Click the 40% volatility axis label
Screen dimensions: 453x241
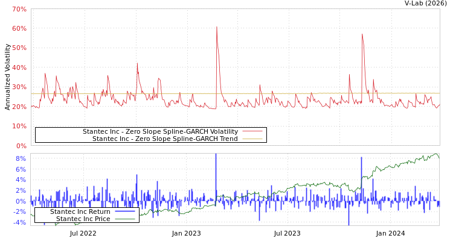pos(19,67)
